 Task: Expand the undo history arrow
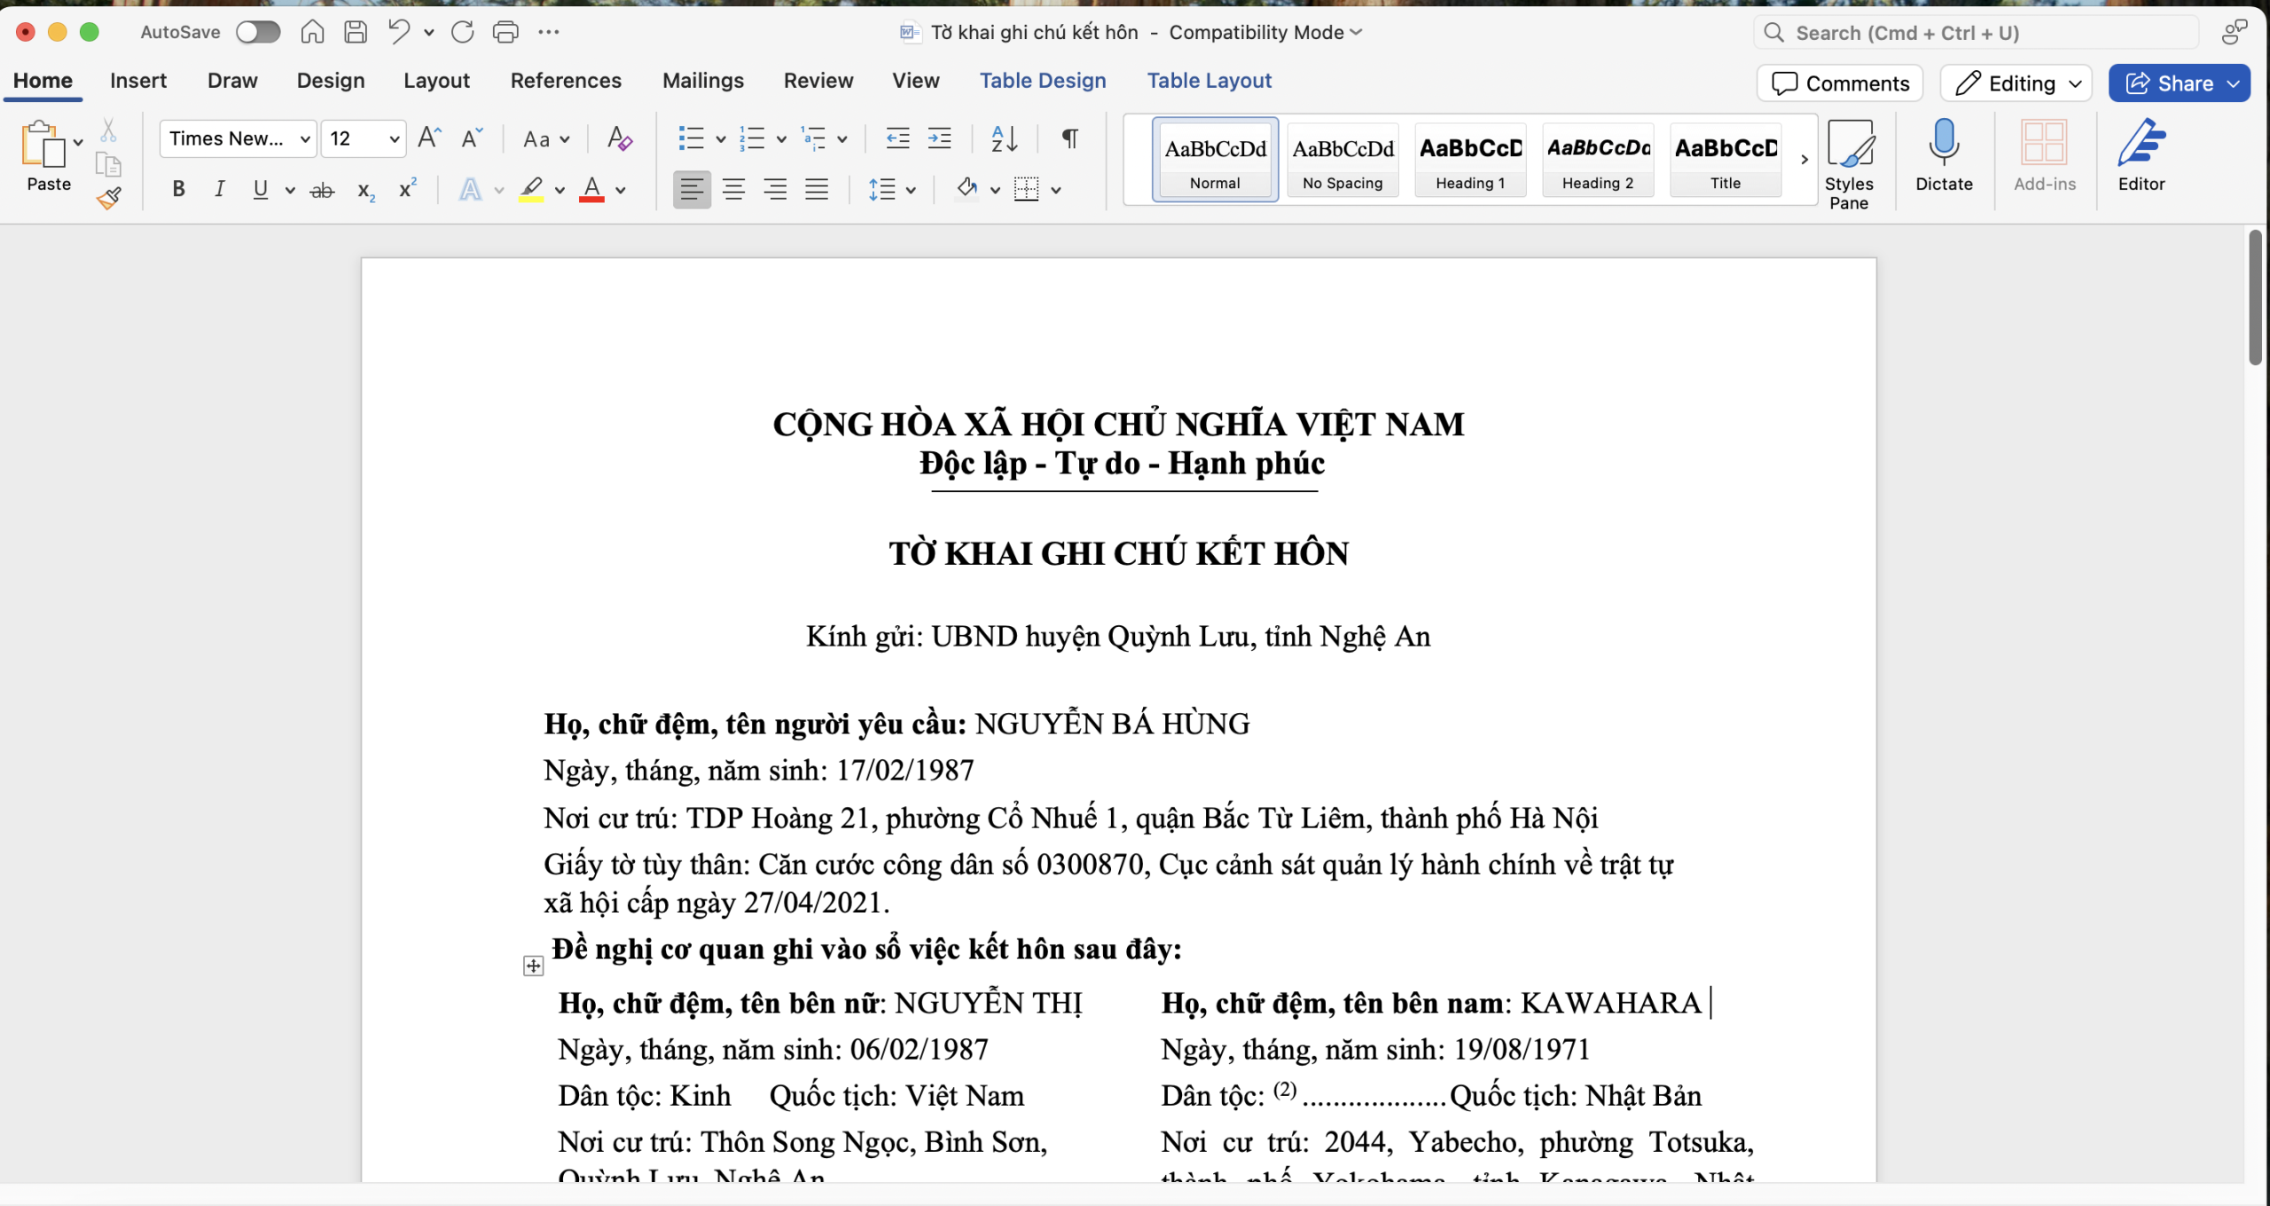coord(428,33)
